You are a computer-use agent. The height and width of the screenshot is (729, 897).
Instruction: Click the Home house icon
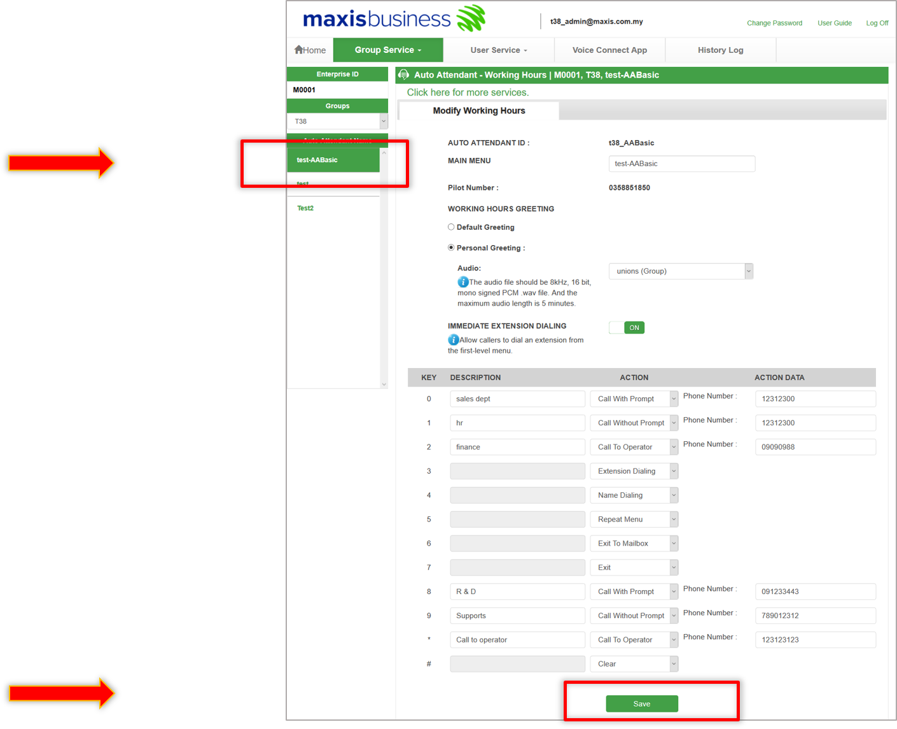298,50
